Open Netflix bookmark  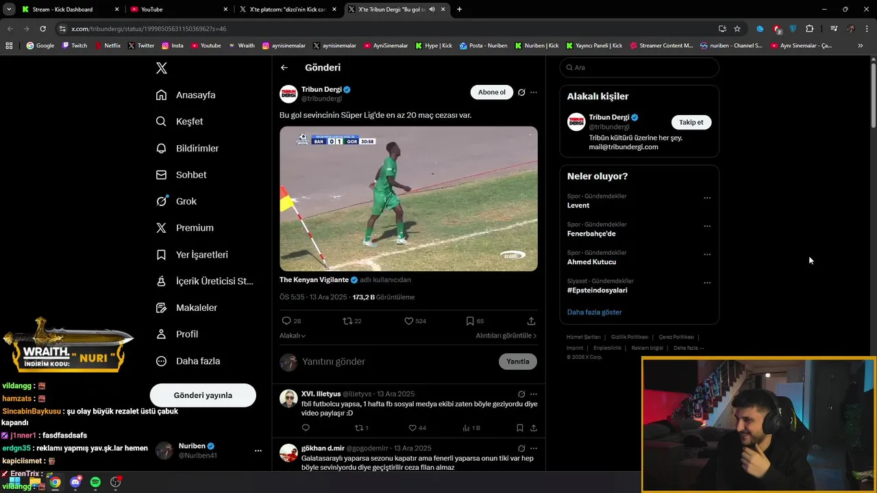coord(108,46)
